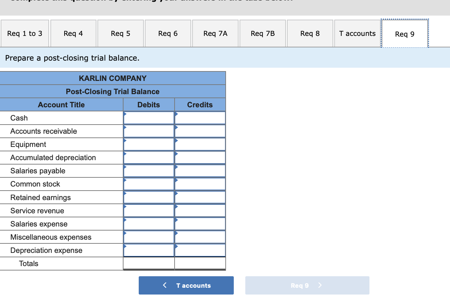This screenshot has width=450, height=304.
Task: Click the Req 9 forward button
Action: pyautogui.click(x=307, y=285)
